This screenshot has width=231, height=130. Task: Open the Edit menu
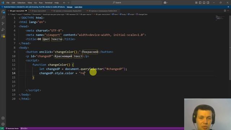tap(13, 3)
